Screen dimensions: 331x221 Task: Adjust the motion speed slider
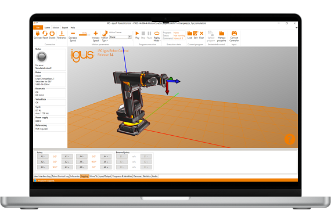coord(84,35)
